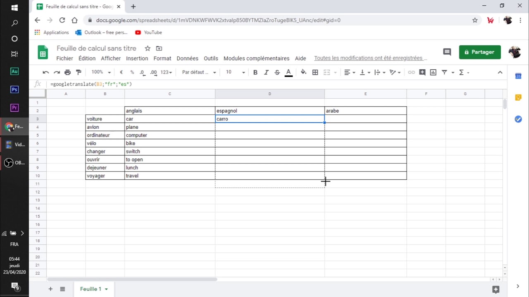Image resolution: width=529 pixels, height=297 pixels.
Task: Click the merge cells icon
Action: [x=326, y=72]
